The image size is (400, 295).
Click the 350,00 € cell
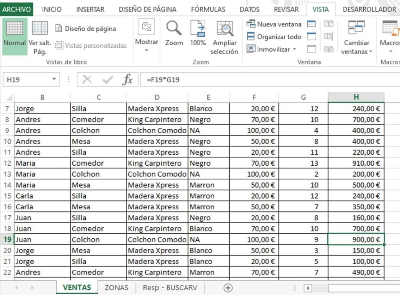pyautogui.click(x=356, y=206)
